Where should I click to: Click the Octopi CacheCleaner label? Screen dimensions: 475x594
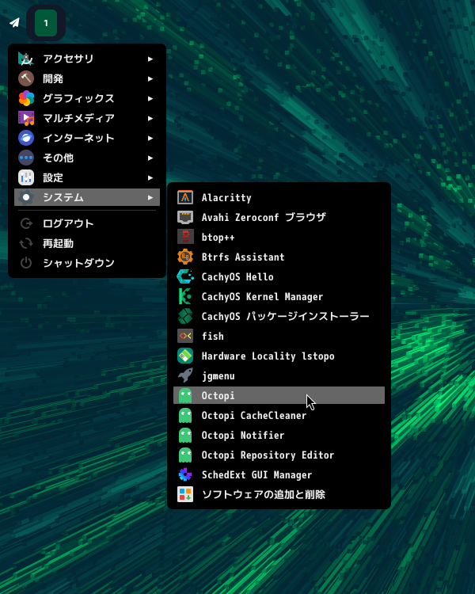pyautogui.click(x=254, y=416)
